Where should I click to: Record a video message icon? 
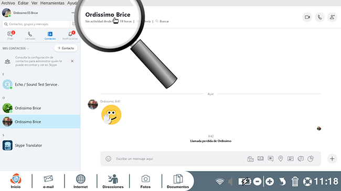pyautogui.click(x=271, y=159)
